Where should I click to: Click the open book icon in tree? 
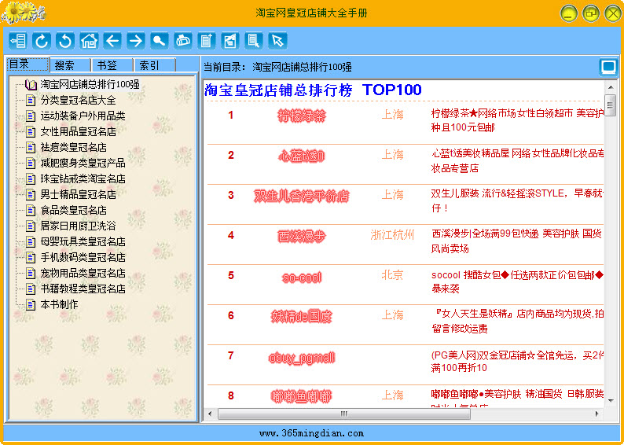tap(31, 84)
